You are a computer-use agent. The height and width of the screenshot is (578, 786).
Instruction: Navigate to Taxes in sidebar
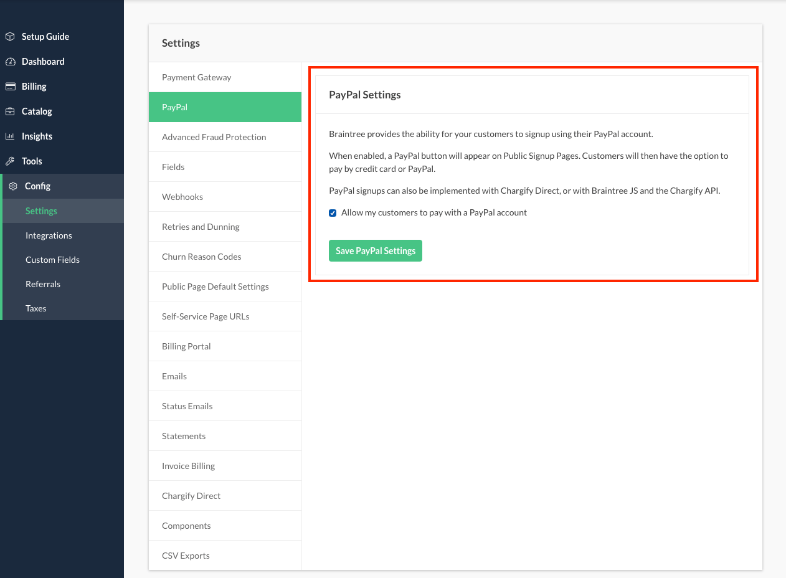(x=36, y=308)
